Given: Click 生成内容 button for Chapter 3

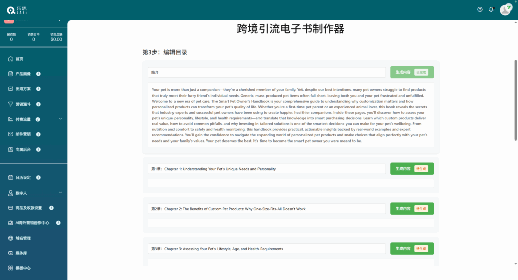Looking at the screenshot, I should [403, 249].
